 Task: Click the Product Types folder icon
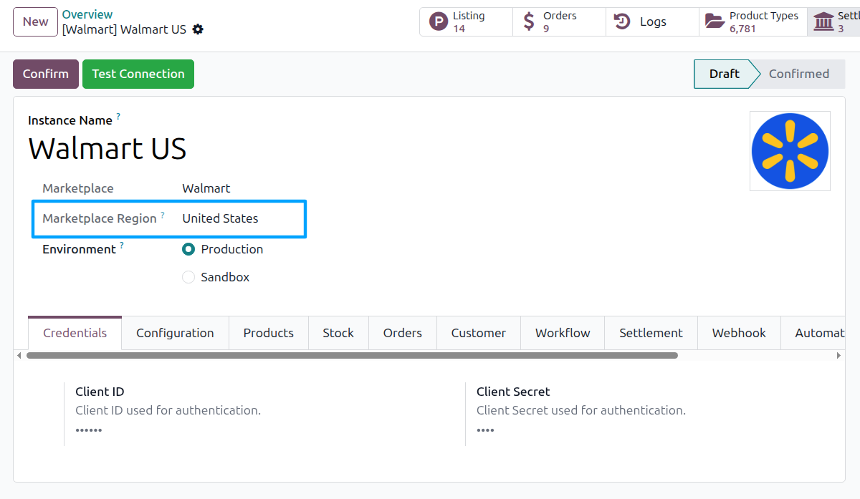(715, 21)
